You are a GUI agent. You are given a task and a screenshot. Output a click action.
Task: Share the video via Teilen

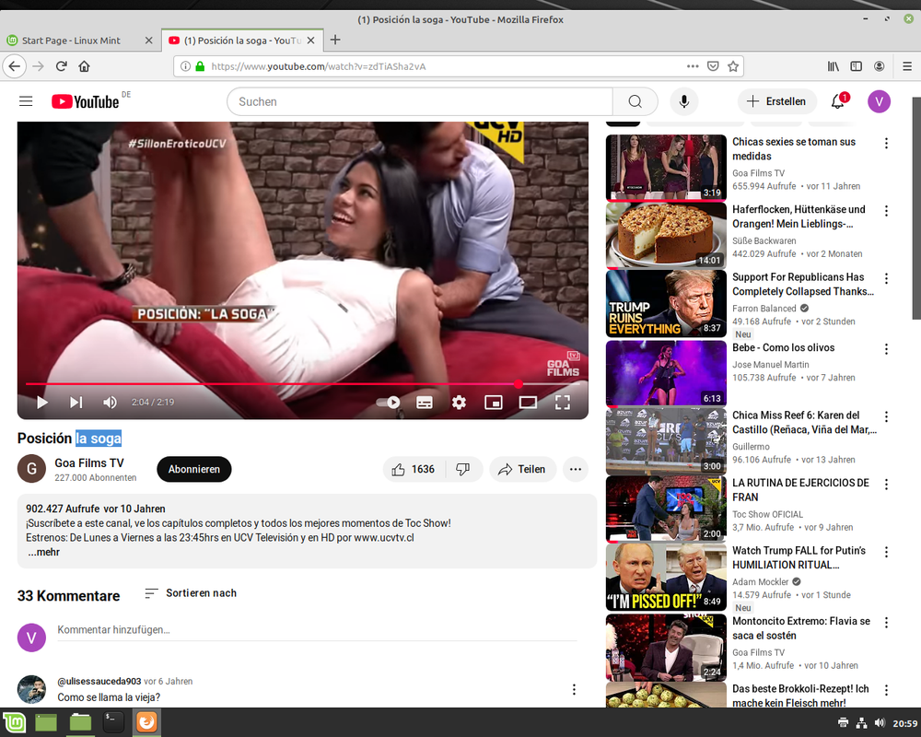pos(522,469)
